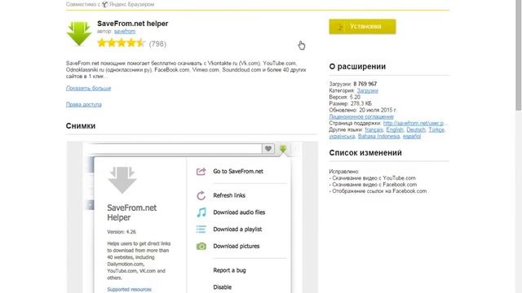Open the Права доступа link

83,104
